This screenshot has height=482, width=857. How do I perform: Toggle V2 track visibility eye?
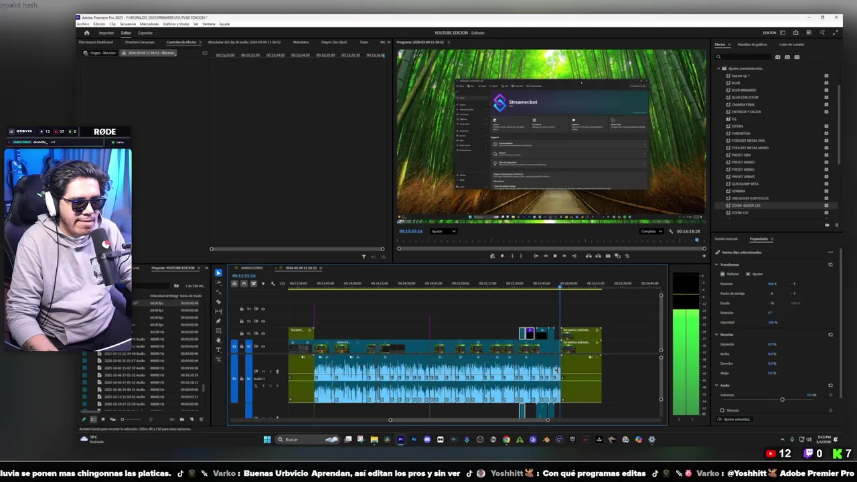pos(262,333)
